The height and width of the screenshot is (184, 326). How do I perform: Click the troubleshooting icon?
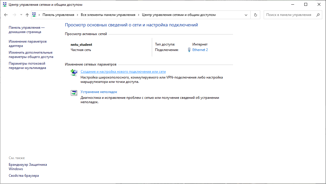[x=74, y=93]
